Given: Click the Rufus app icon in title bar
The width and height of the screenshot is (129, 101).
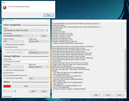Looking at the screenshot, I should 3,20.
